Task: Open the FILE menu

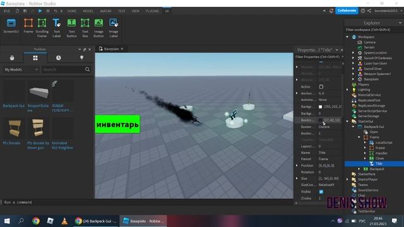Action: click(x=7, y=11)
